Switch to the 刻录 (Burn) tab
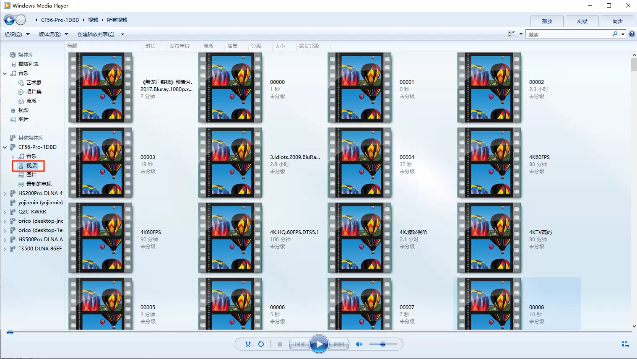Image resolution: width=637 pixels, height=359 pixels. 582,21
